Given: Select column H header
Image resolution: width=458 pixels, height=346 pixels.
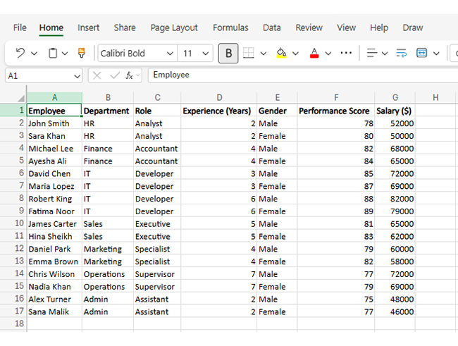Looking at the screenshot, I should pyautogui.click(x=435, y=98).
